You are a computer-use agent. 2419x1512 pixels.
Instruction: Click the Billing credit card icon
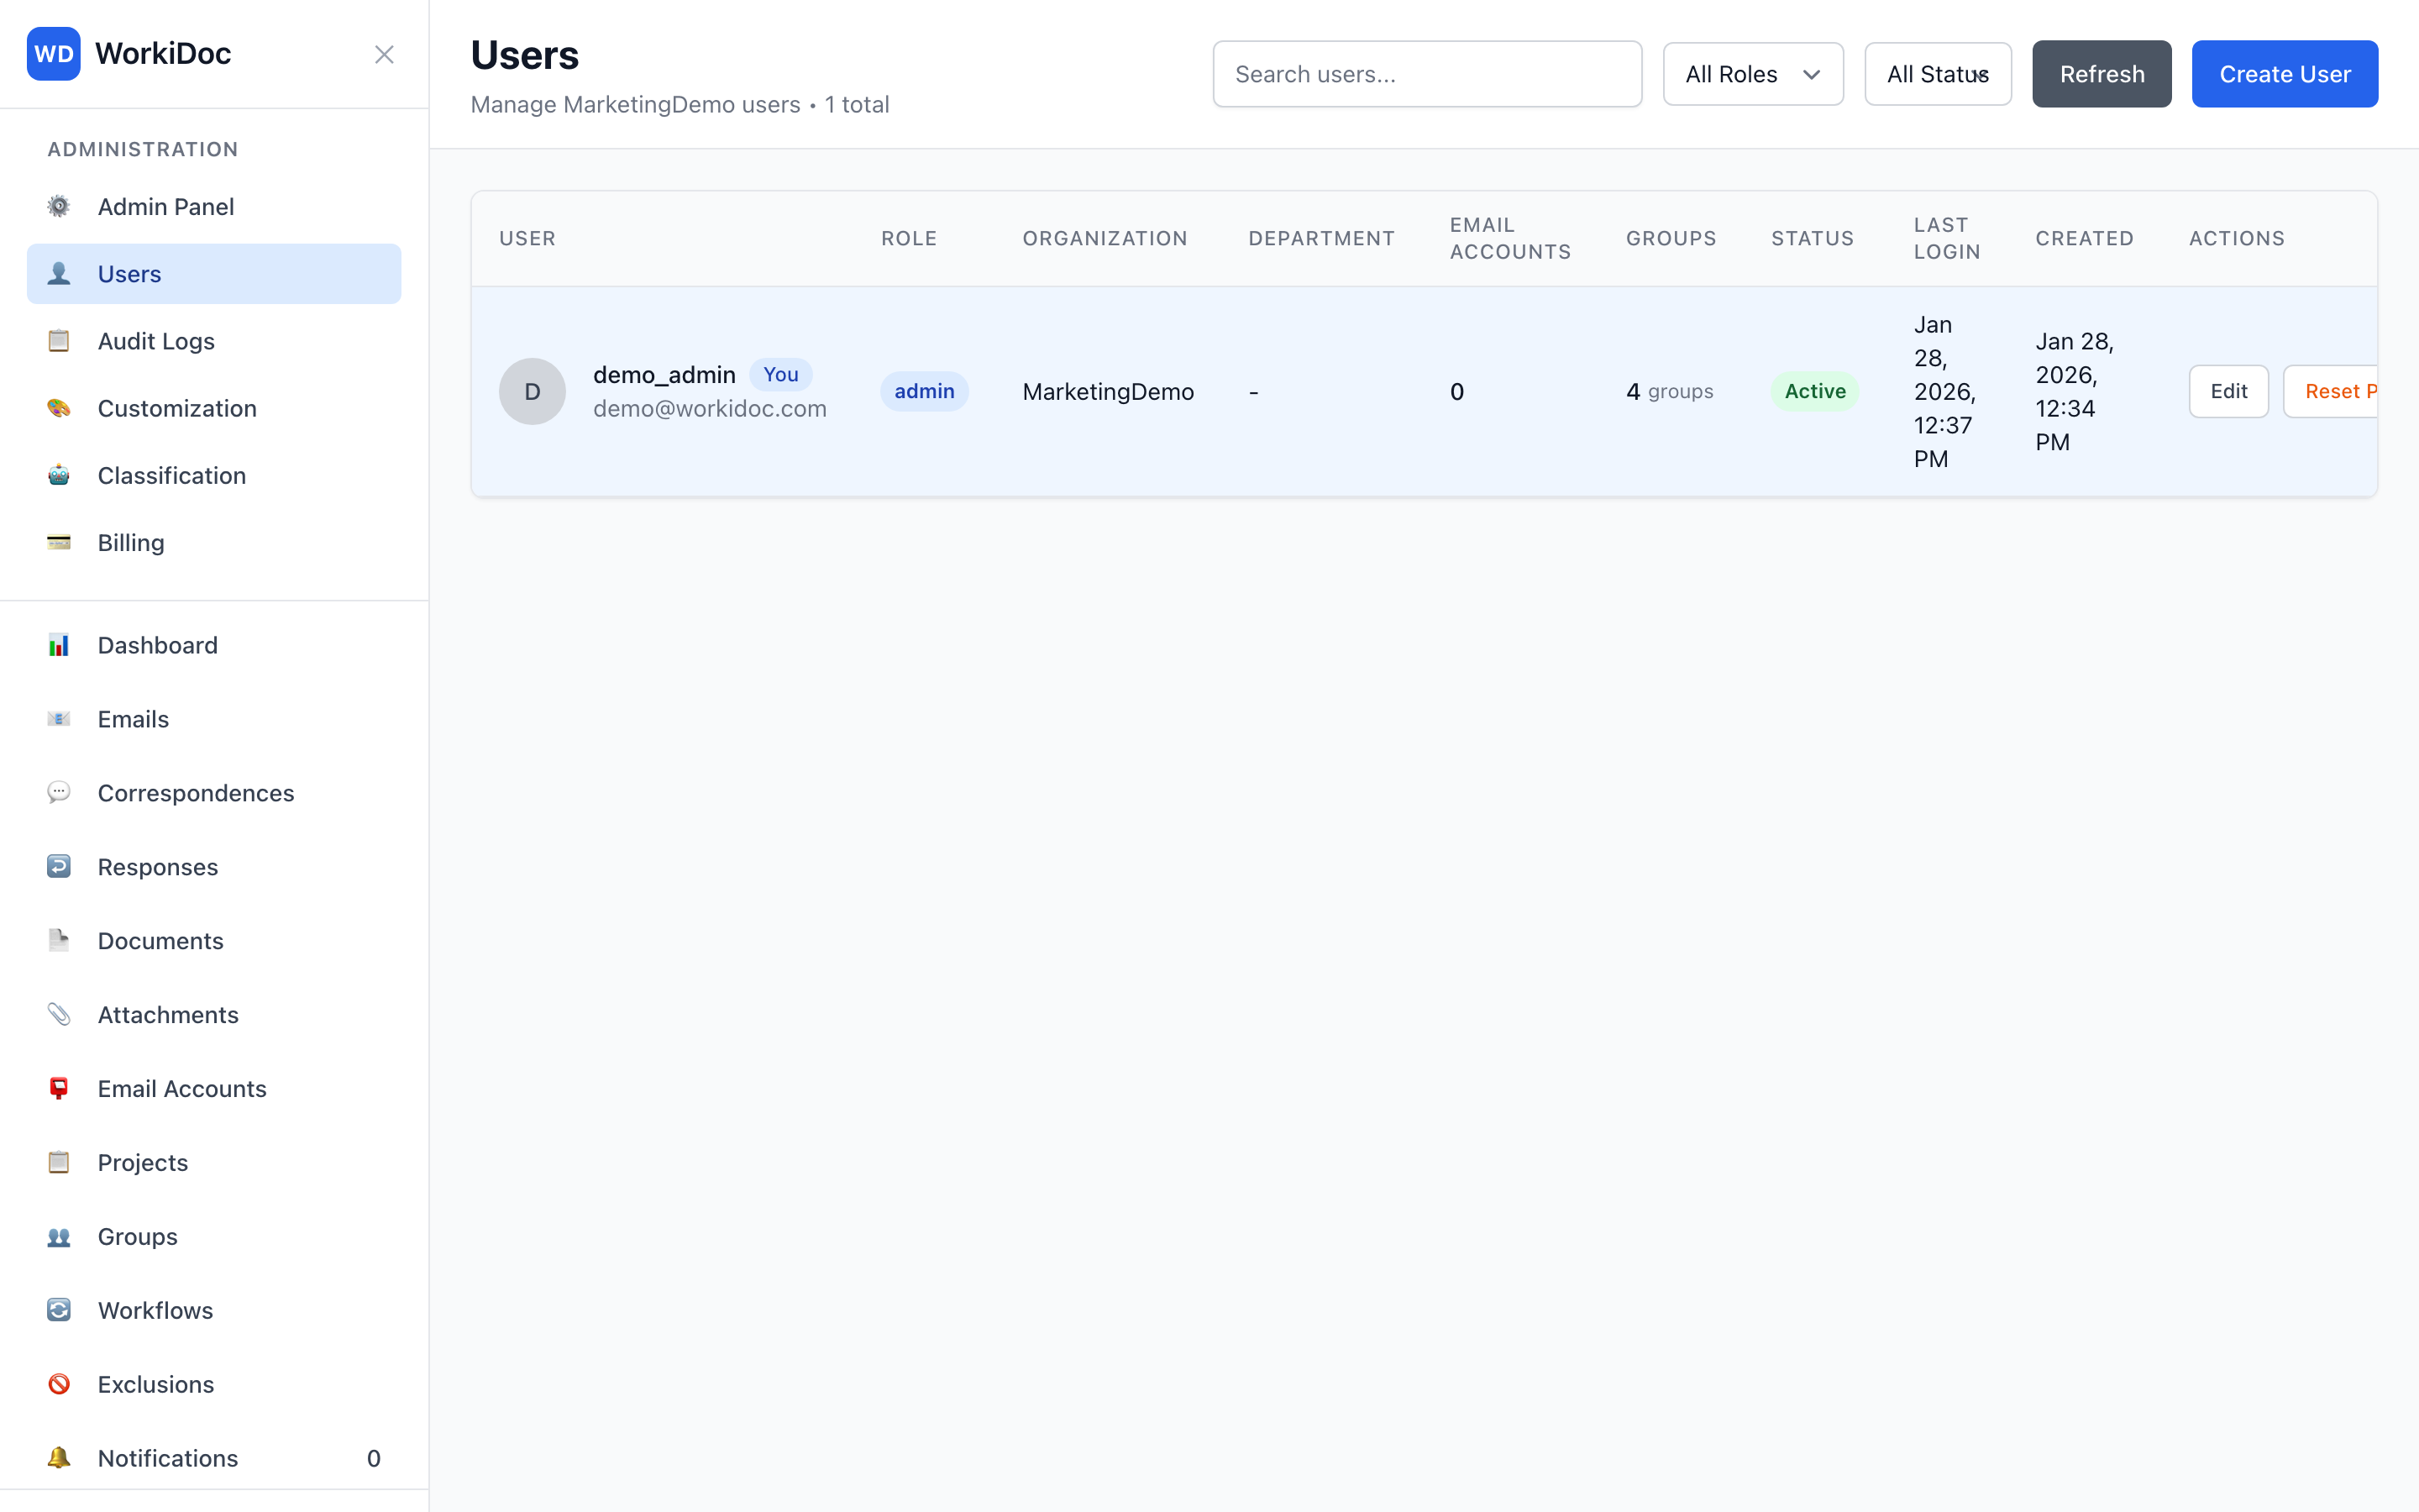59,542
